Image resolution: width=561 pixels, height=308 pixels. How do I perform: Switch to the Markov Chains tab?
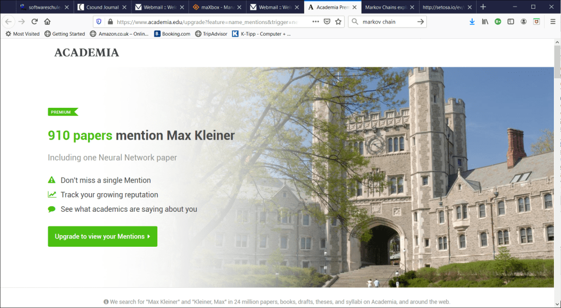pos(387,7)
